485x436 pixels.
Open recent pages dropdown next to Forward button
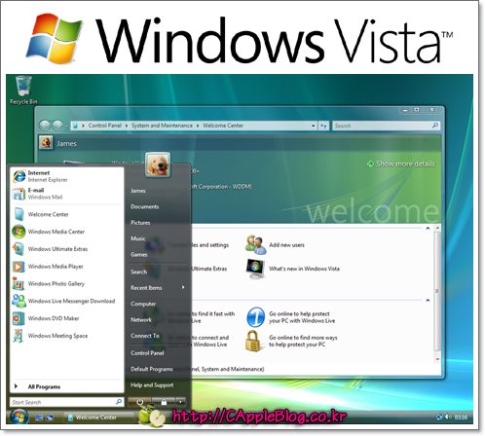point(66,126)
